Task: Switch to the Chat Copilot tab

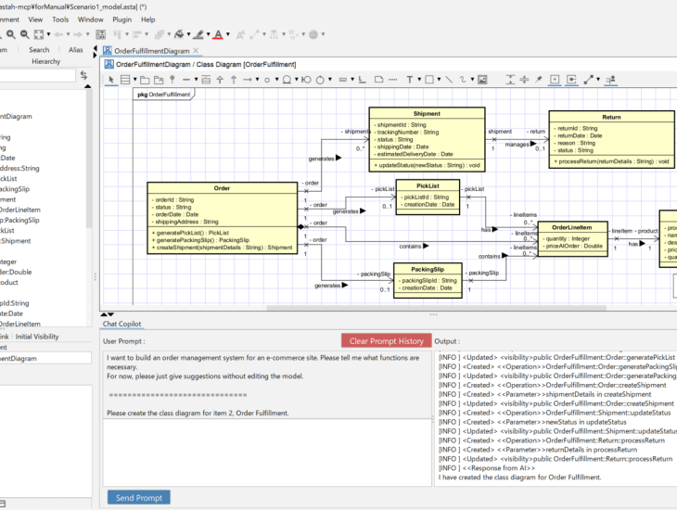Action: tap(121, 324)
